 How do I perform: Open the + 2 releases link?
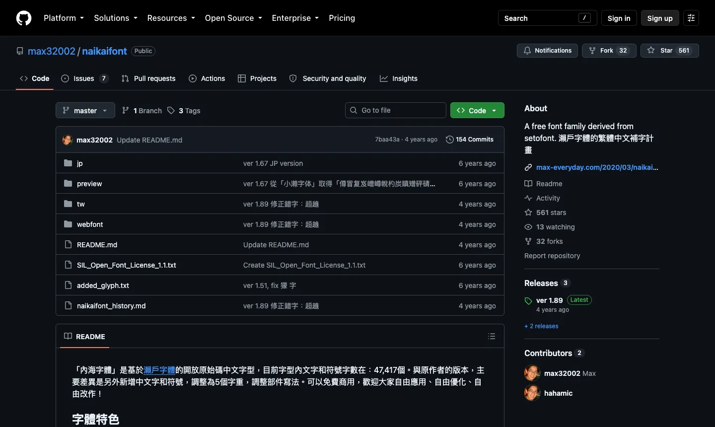(x=541, y=326)
